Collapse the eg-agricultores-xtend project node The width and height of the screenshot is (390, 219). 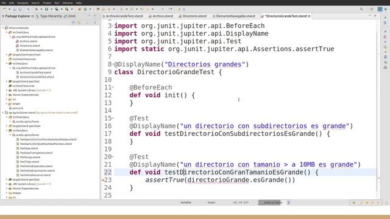tap(3, 113)
